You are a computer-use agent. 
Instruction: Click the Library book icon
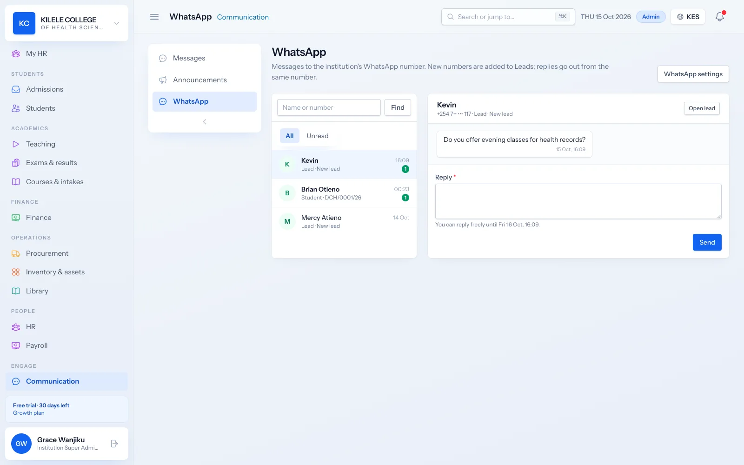coord(16,291)
